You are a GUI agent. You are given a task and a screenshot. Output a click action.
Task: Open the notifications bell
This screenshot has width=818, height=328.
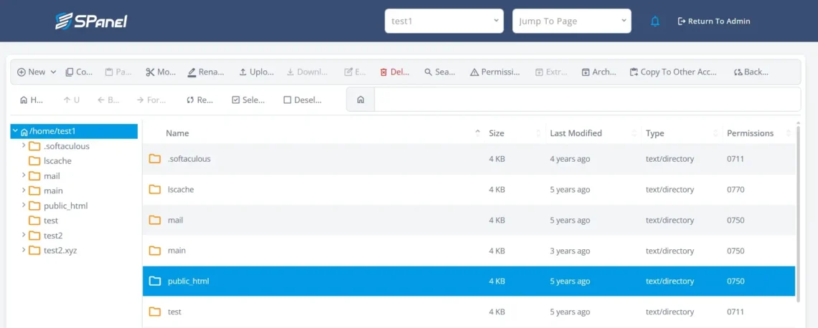point(655,21)
